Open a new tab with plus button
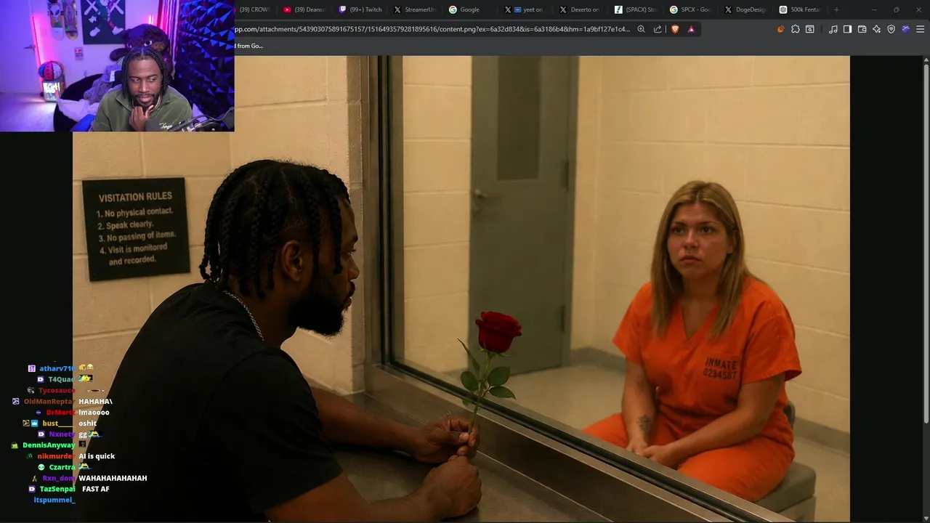The image size is (930, 523). pyautogui.click(x=836, y=9)
